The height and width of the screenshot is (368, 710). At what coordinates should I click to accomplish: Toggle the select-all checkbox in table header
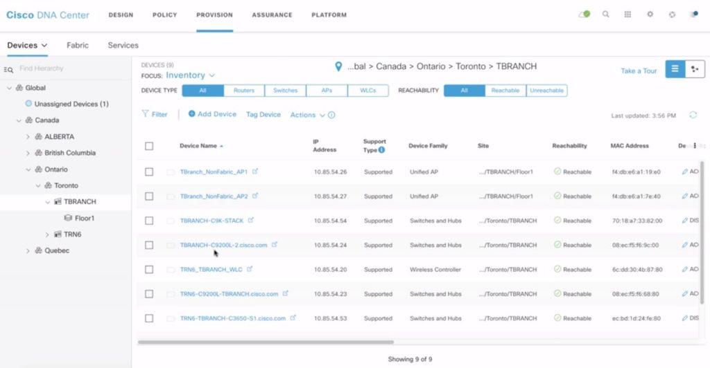(x=149, y=146)
